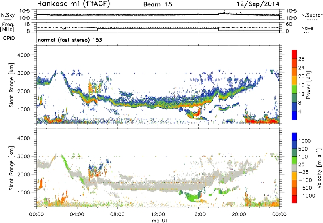Pick the blue top segment of Velocity colorbar
323x223 pixels.
tap(294, 137)
